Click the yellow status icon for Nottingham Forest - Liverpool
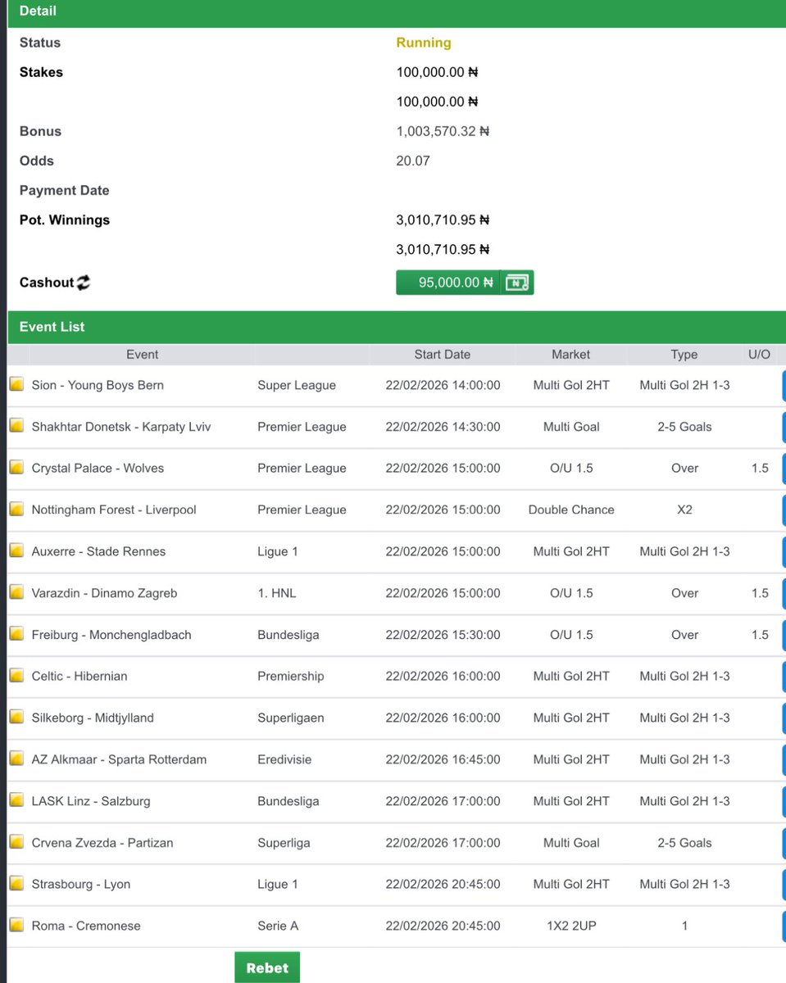Screen dimensions: 786x983 click(16, 510)
